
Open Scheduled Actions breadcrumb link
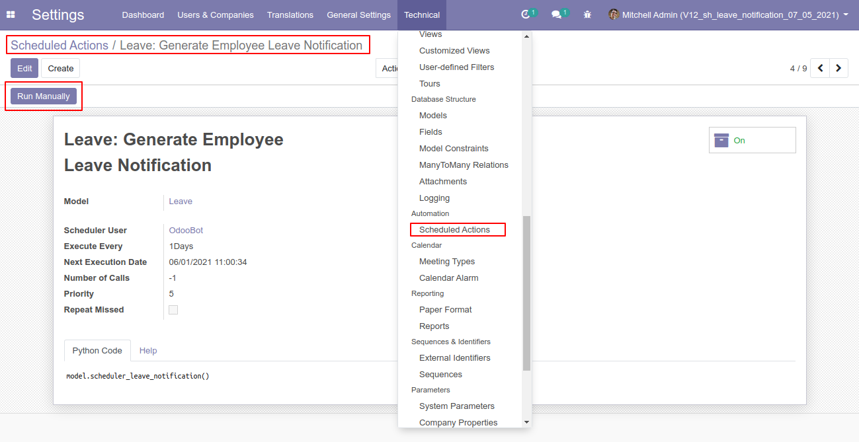pyautogui.click(x=60, y=46)
